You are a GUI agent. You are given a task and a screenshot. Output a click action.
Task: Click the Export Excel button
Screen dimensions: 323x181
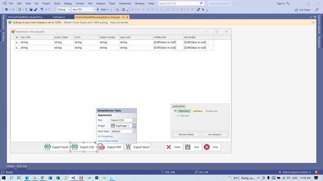tap(57, 147)
